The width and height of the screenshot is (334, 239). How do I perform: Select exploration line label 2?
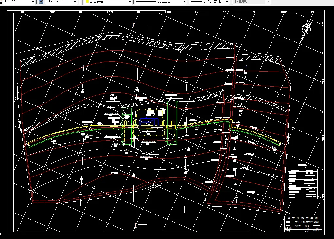click(138, 60)
